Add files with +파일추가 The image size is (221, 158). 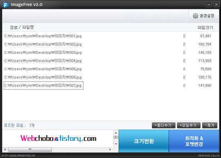pyautogui.click(x=188, y=125)
